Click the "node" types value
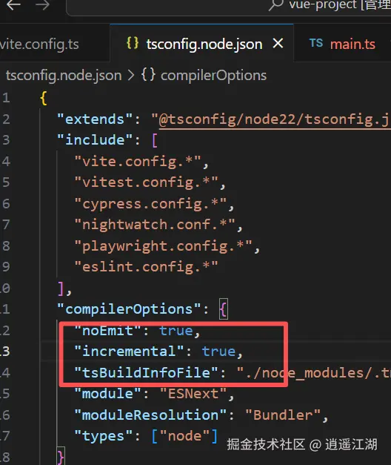 pos(185,436)
